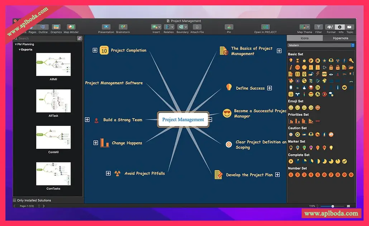Click the page number stepper
Screen dimensions: 369x226
(x=39, y=206)
